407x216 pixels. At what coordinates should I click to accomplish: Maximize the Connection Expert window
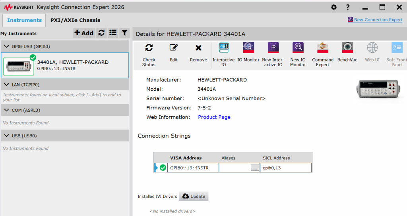382,7
